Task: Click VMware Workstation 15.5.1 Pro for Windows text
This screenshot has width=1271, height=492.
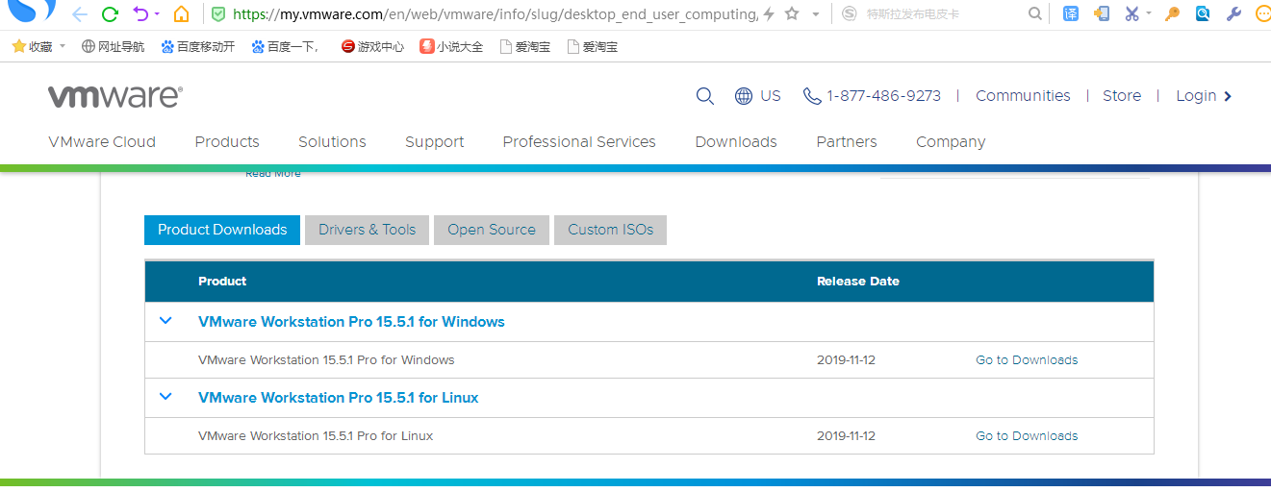Action: [x=326, y=360]
